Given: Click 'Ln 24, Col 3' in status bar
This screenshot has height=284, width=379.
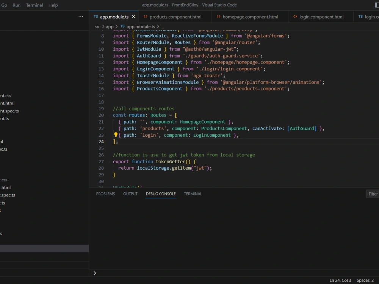Looking at the screenshot, I should 340,280.
